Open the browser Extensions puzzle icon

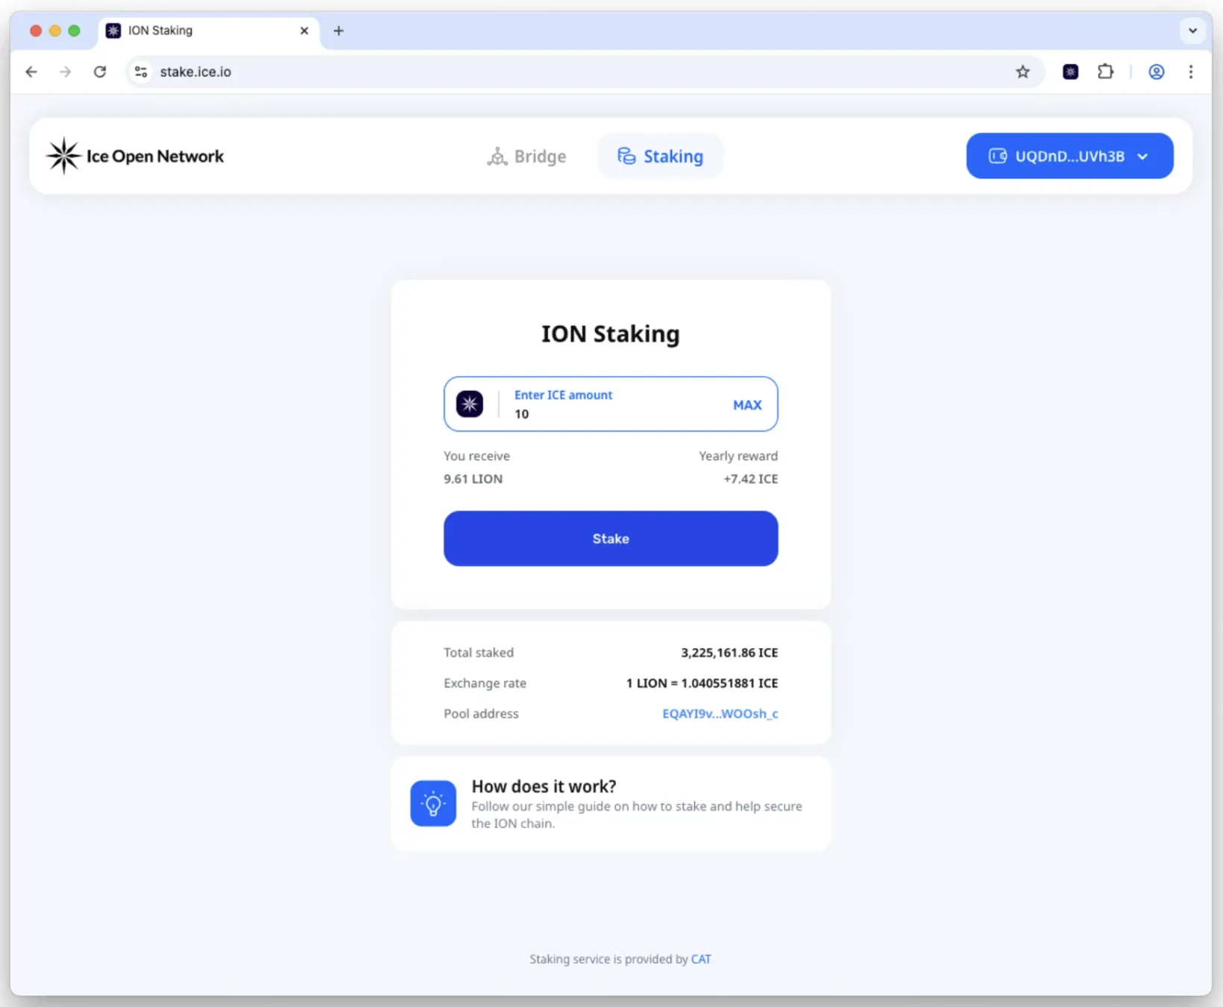pyautogui.click(x=1105, y=72)
